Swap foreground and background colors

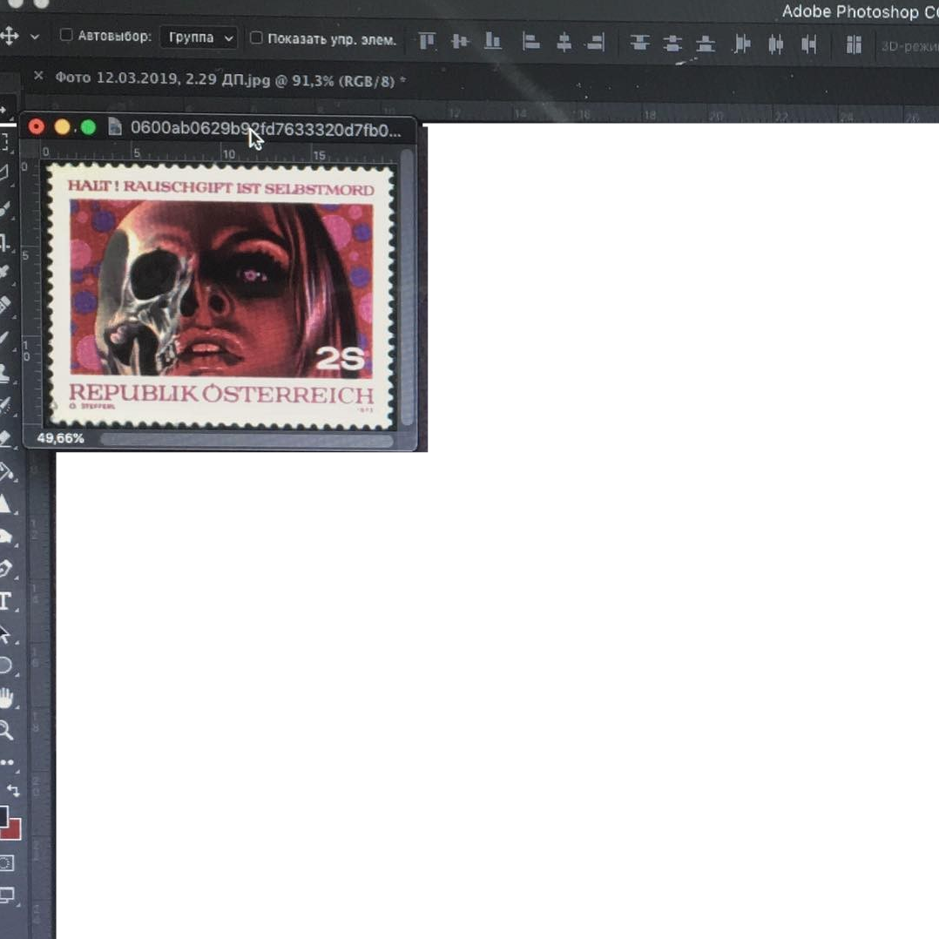pos(13,791)
